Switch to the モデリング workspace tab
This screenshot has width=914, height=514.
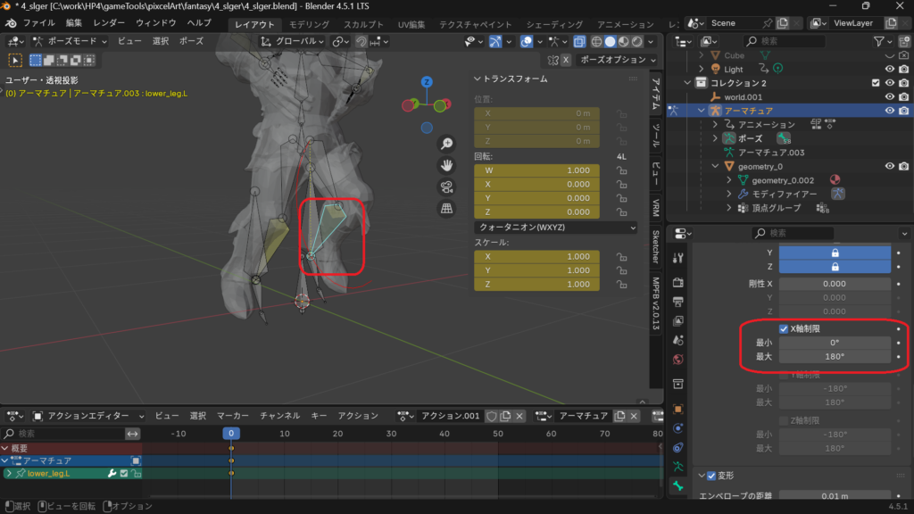point(309,24)
